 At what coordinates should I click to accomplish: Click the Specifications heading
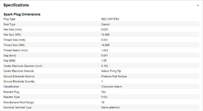tap(16, 5)
